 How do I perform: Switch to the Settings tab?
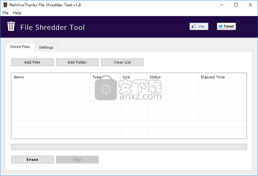click(x=46, y=47)
